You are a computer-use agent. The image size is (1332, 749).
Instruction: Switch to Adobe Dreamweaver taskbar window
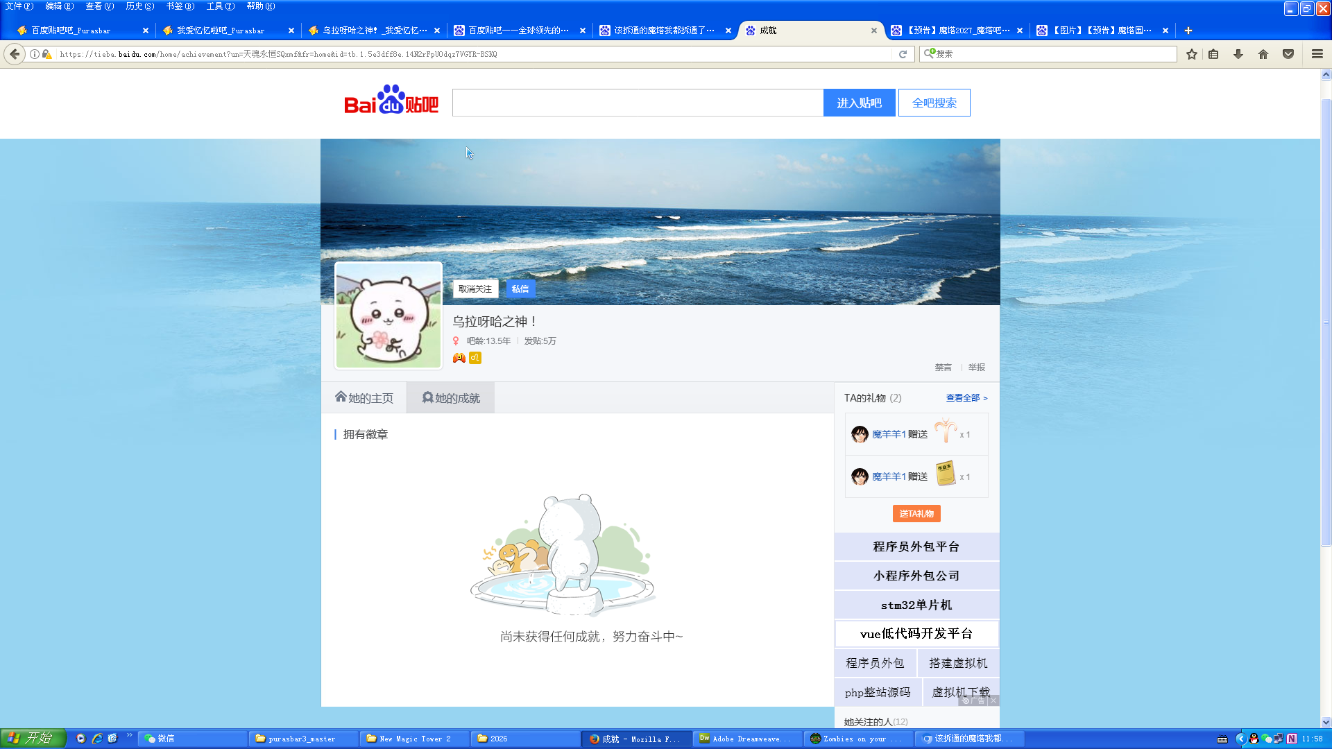pyautogui.click(x=747, y=739)
